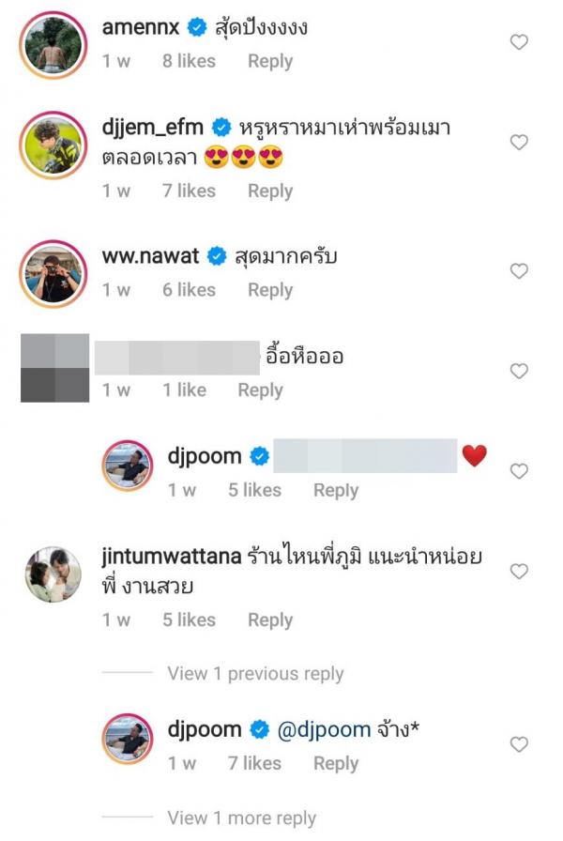Expand View 1 more reply

click(x=241, y=818)
